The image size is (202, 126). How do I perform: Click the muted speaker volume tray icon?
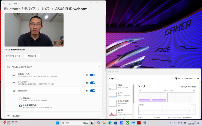182,123
